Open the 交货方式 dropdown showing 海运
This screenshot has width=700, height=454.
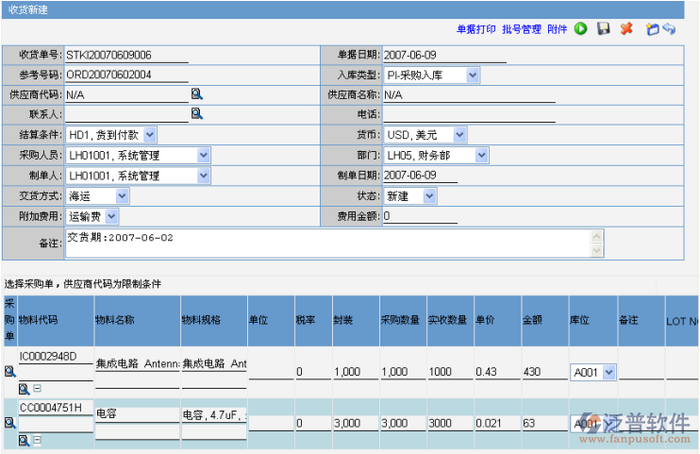tap(122, 196)
